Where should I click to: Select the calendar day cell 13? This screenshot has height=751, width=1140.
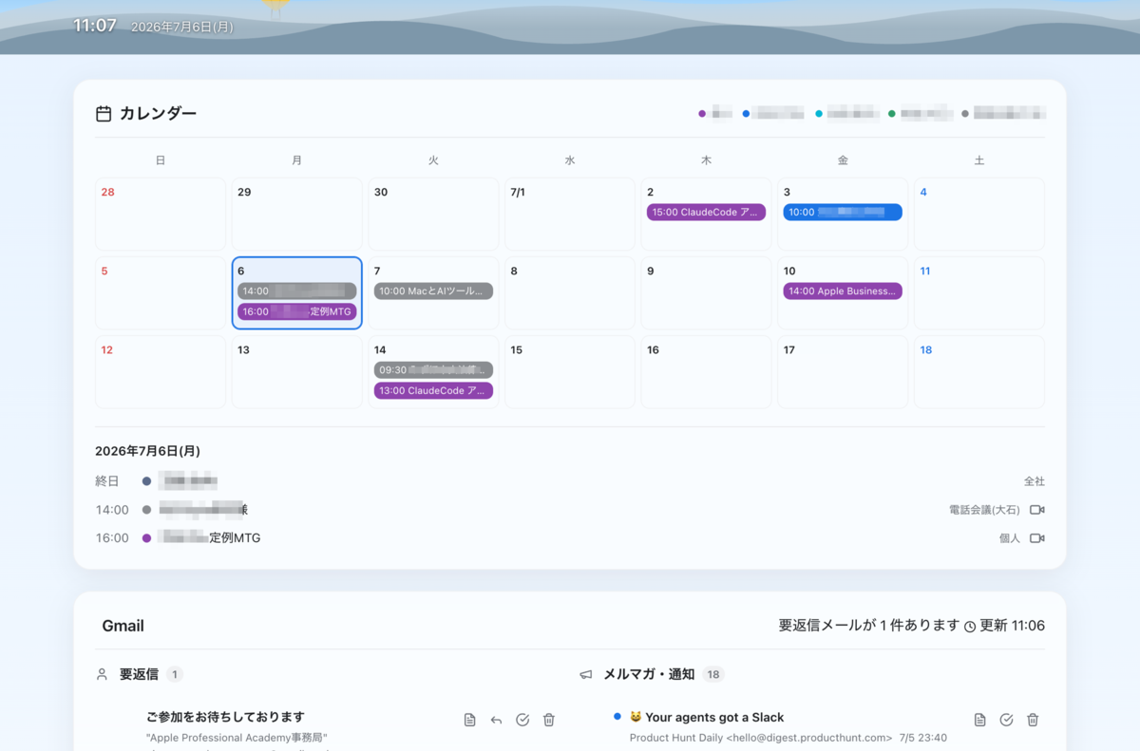pyautogui.click(x=297, y=371)
